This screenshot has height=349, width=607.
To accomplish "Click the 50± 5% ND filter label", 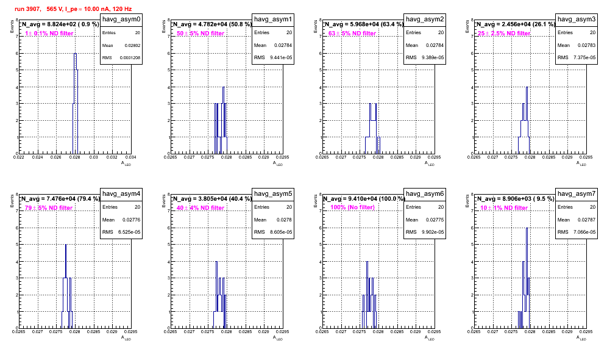I will (x=201, y=34).
